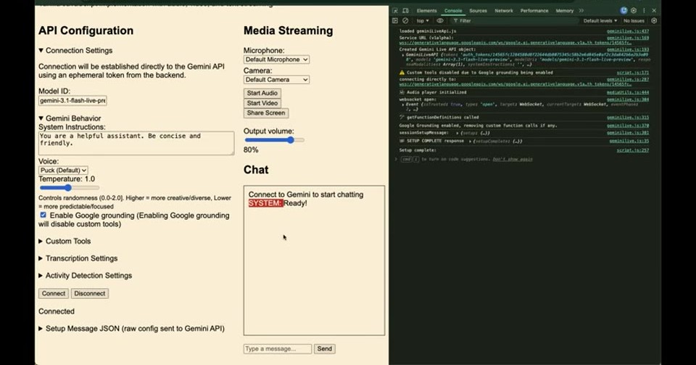Open the Sources tab

pos(478,10)
